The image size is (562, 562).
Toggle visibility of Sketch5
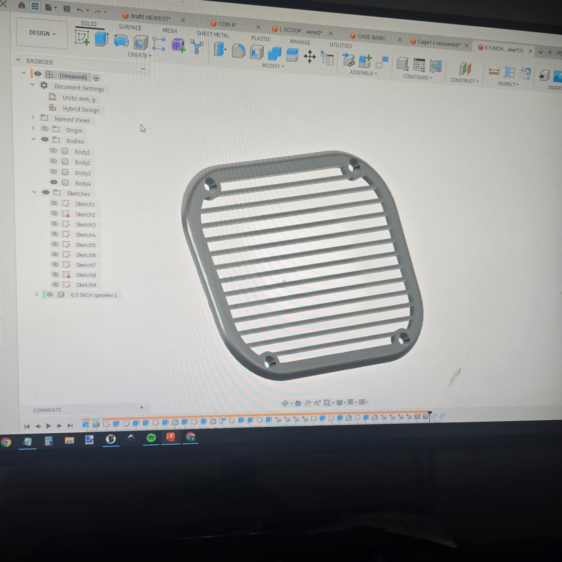(x=55, y=244)
